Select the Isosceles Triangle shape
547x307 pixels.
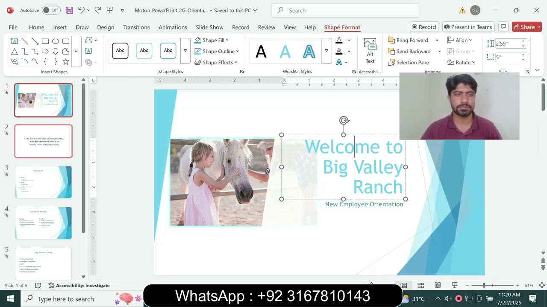coord(15,52)
